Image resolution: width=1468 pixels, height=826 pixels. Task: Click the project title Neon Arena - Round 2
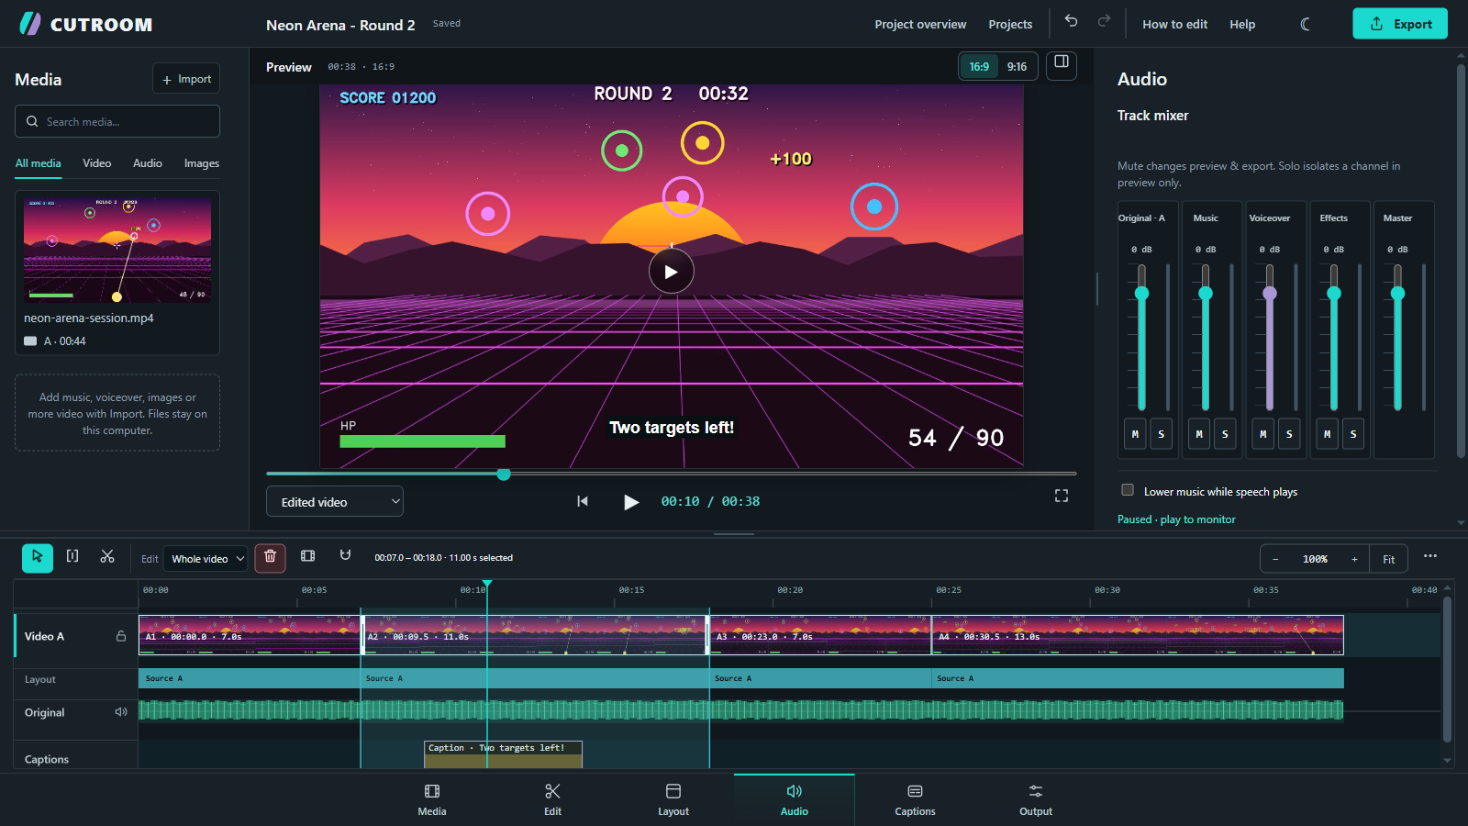[340, 25]
